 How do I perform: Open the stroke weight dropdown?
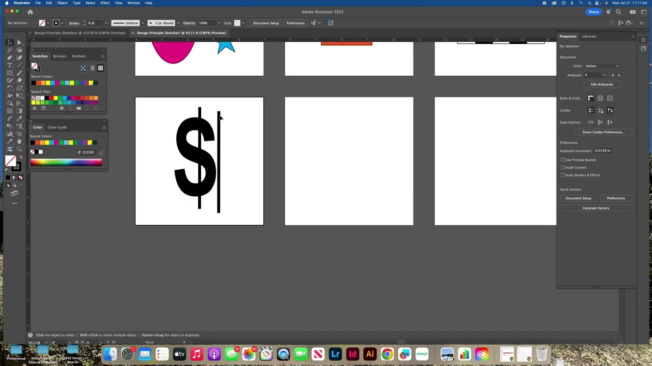105,23
